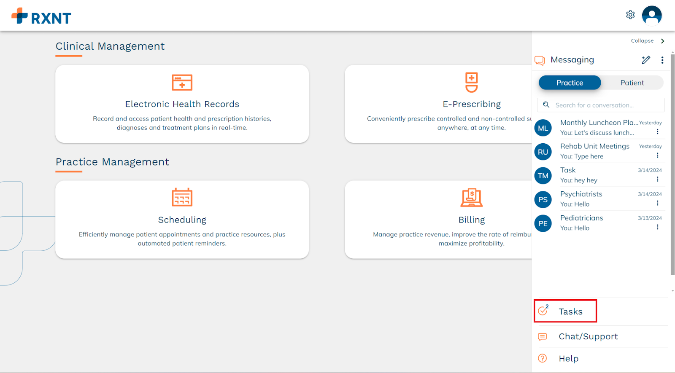Open options menu for Psychiatrists conversation
The width and height of the screenshot is (675, 373).
[657, 204]
